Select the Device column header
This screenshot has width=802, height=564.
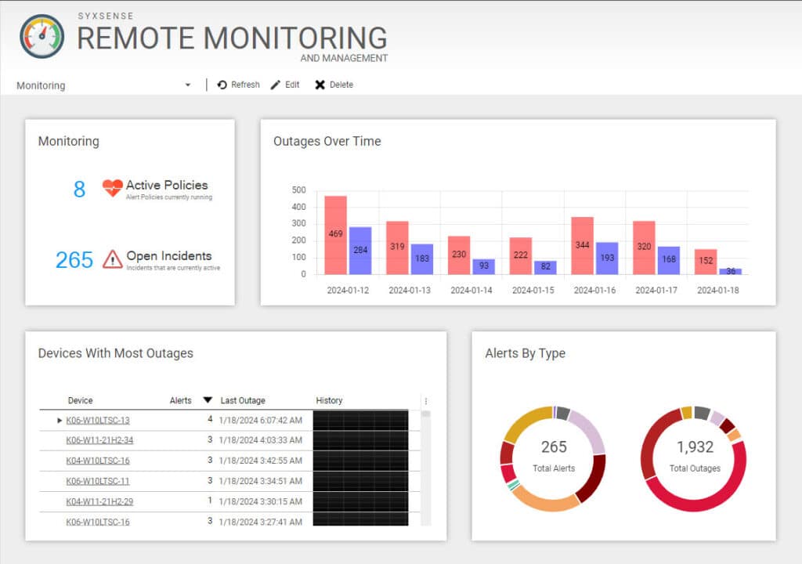[81, 400]
